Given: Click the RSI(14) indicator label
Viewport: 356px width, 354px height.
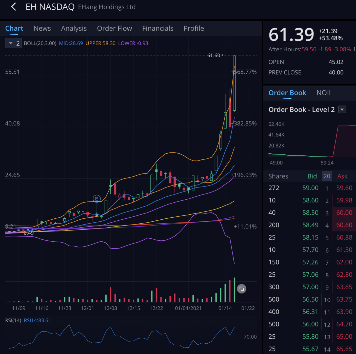Looking at the screenshot, I should pyautogui.click(x=13, y=320).
